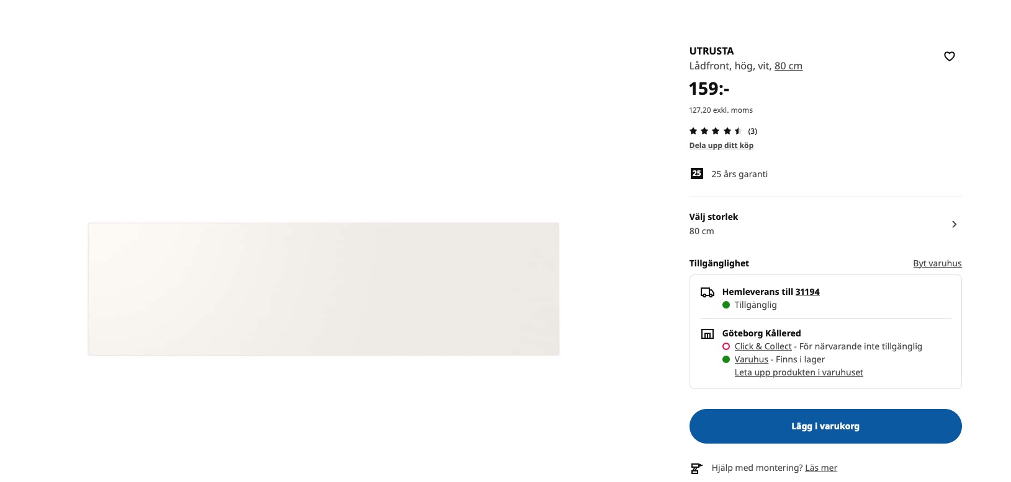Save UTRUSTA to favorites with heart icon

pyautogui.click(x=949, y=56)
